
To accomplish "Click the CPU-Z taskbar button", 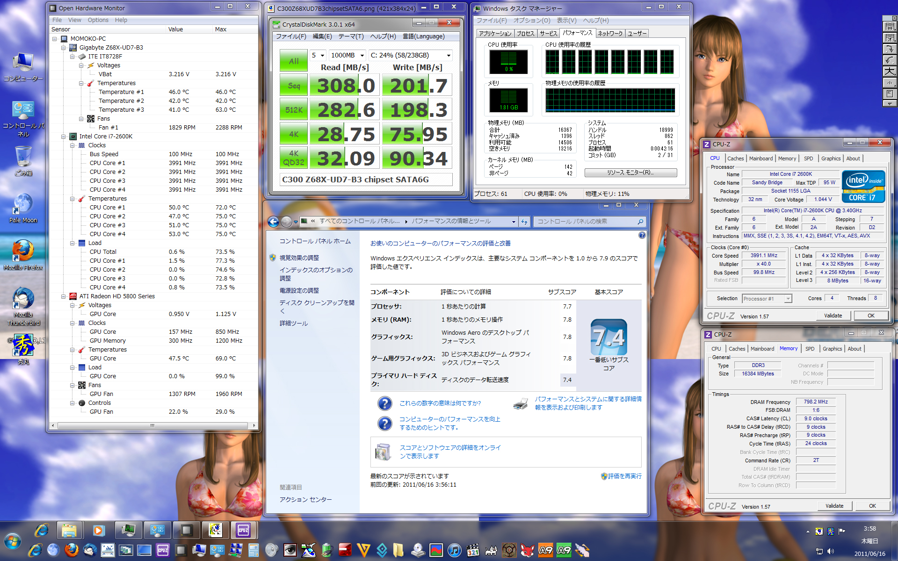I will pos(243,530).
